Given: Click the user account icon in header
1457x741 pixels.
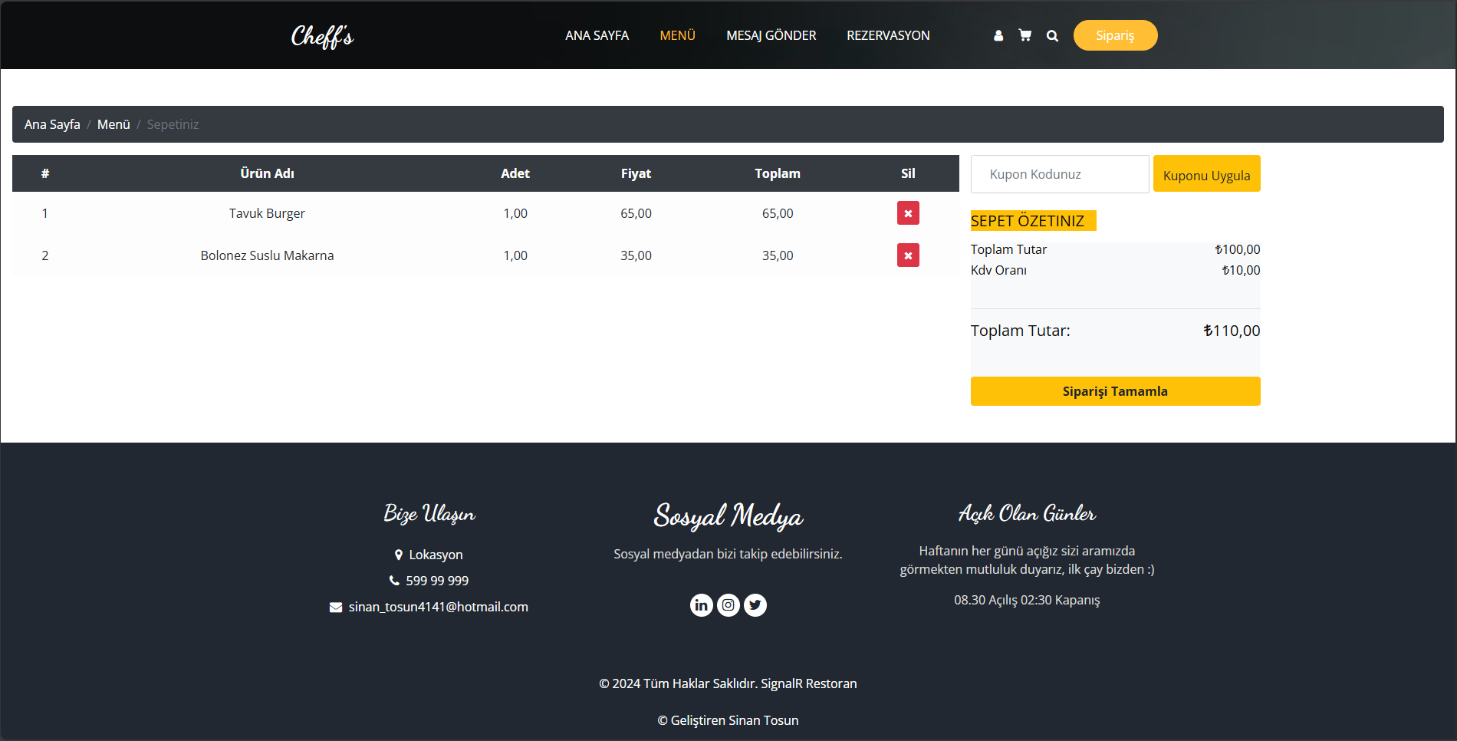Looking at the screenshot, I should coord(998,35).
